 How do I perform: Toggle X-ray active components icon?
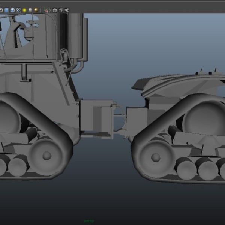[61, 10]
